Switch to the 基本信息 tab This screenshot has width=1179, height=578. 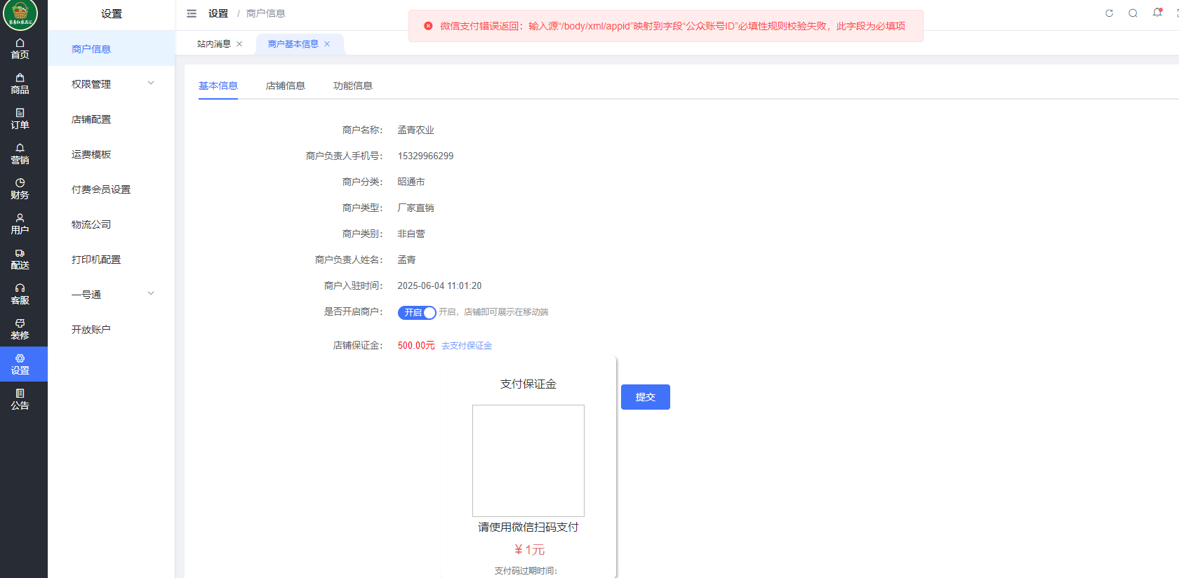pos(218,86)
